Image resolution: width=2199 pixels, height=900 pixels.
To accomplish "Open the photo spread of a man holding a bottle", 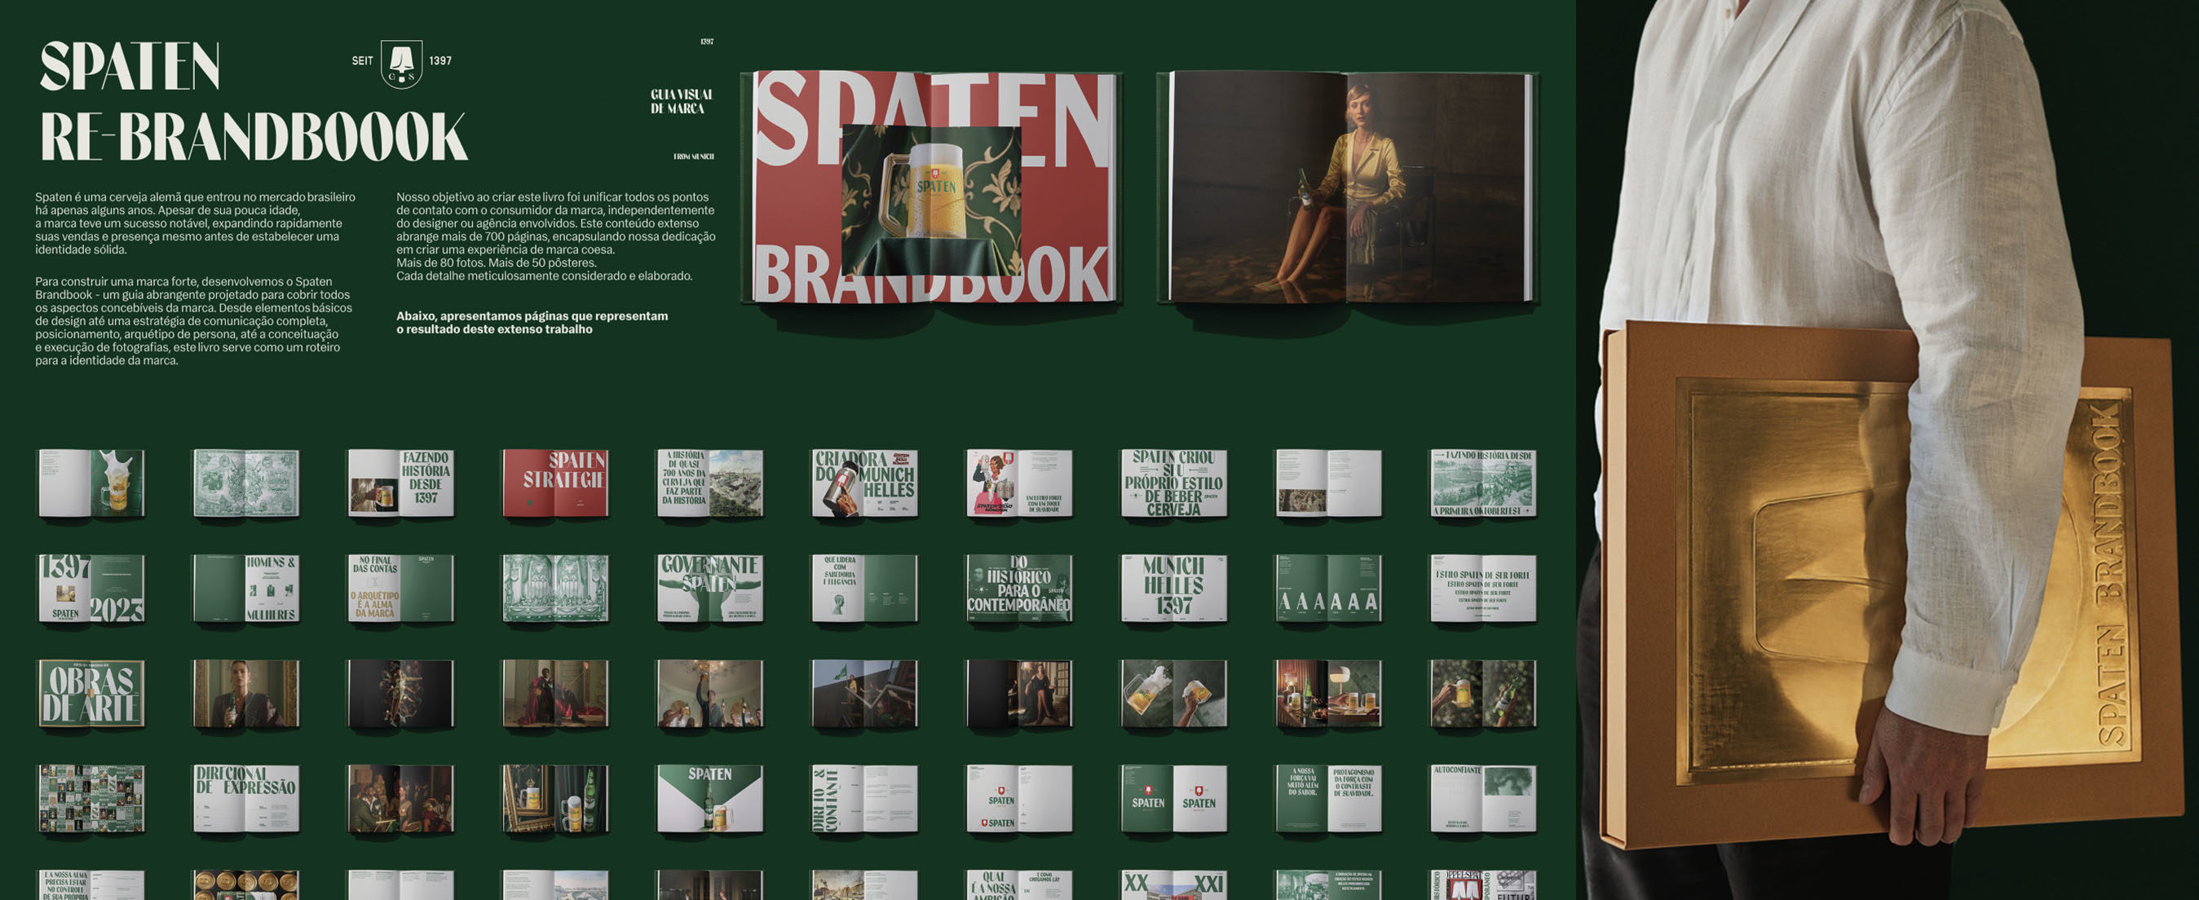I will pos(246,694).
